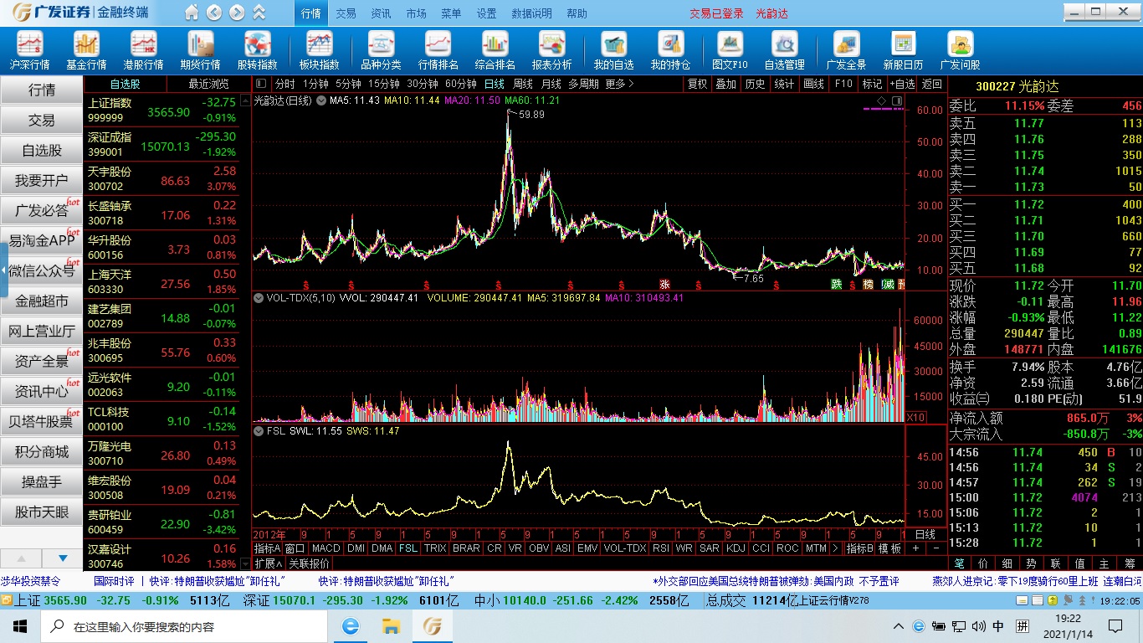Image resolution: width=1143 pixels, height=643 pixels.
Task: Click the double up-chevron icon in title bar
Action: click(x=259, y=13)
